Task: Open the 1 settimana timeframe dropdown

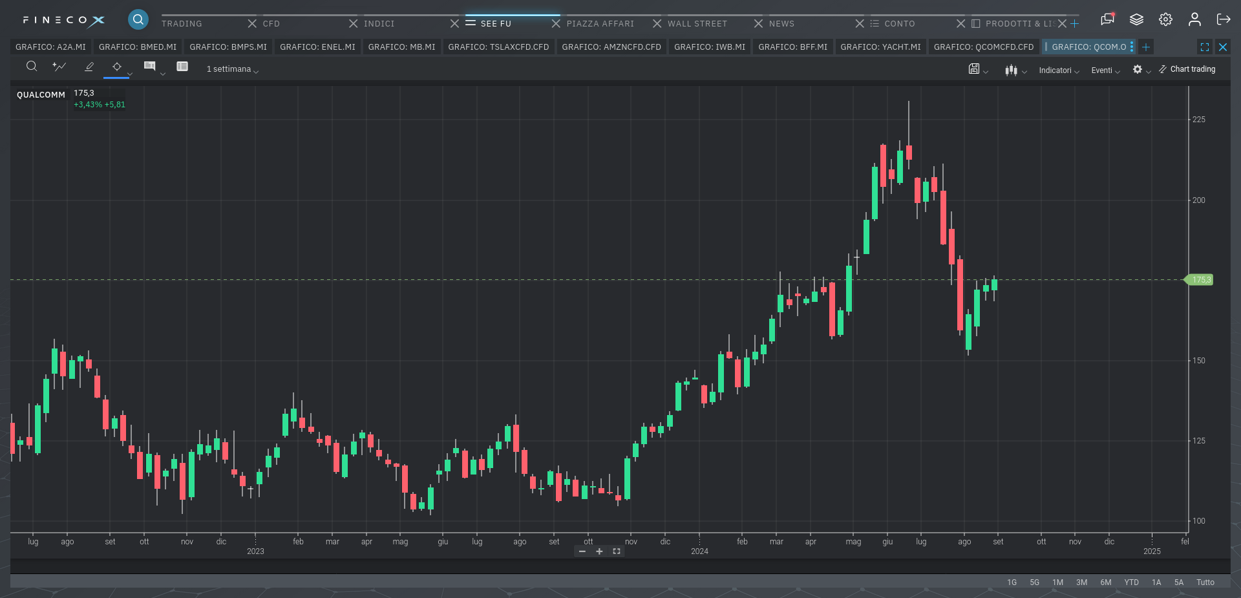Action: [x=232, y=69]
